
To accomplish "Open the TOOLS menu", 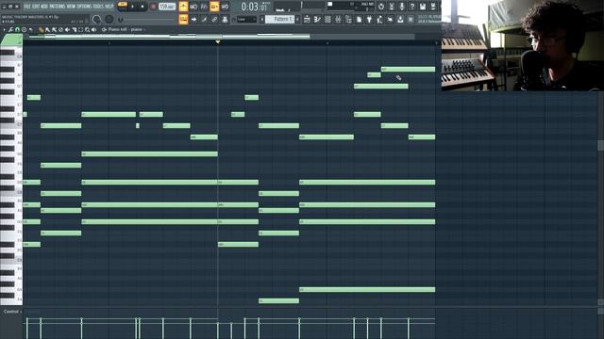I will click(98, 7).
